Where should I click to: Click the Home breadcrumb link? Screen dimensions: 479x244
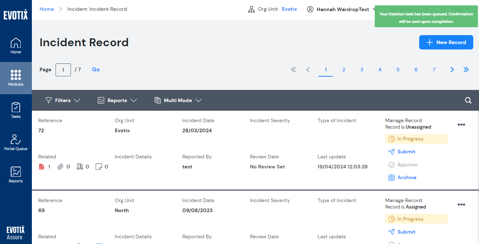[x=47, y=9]
